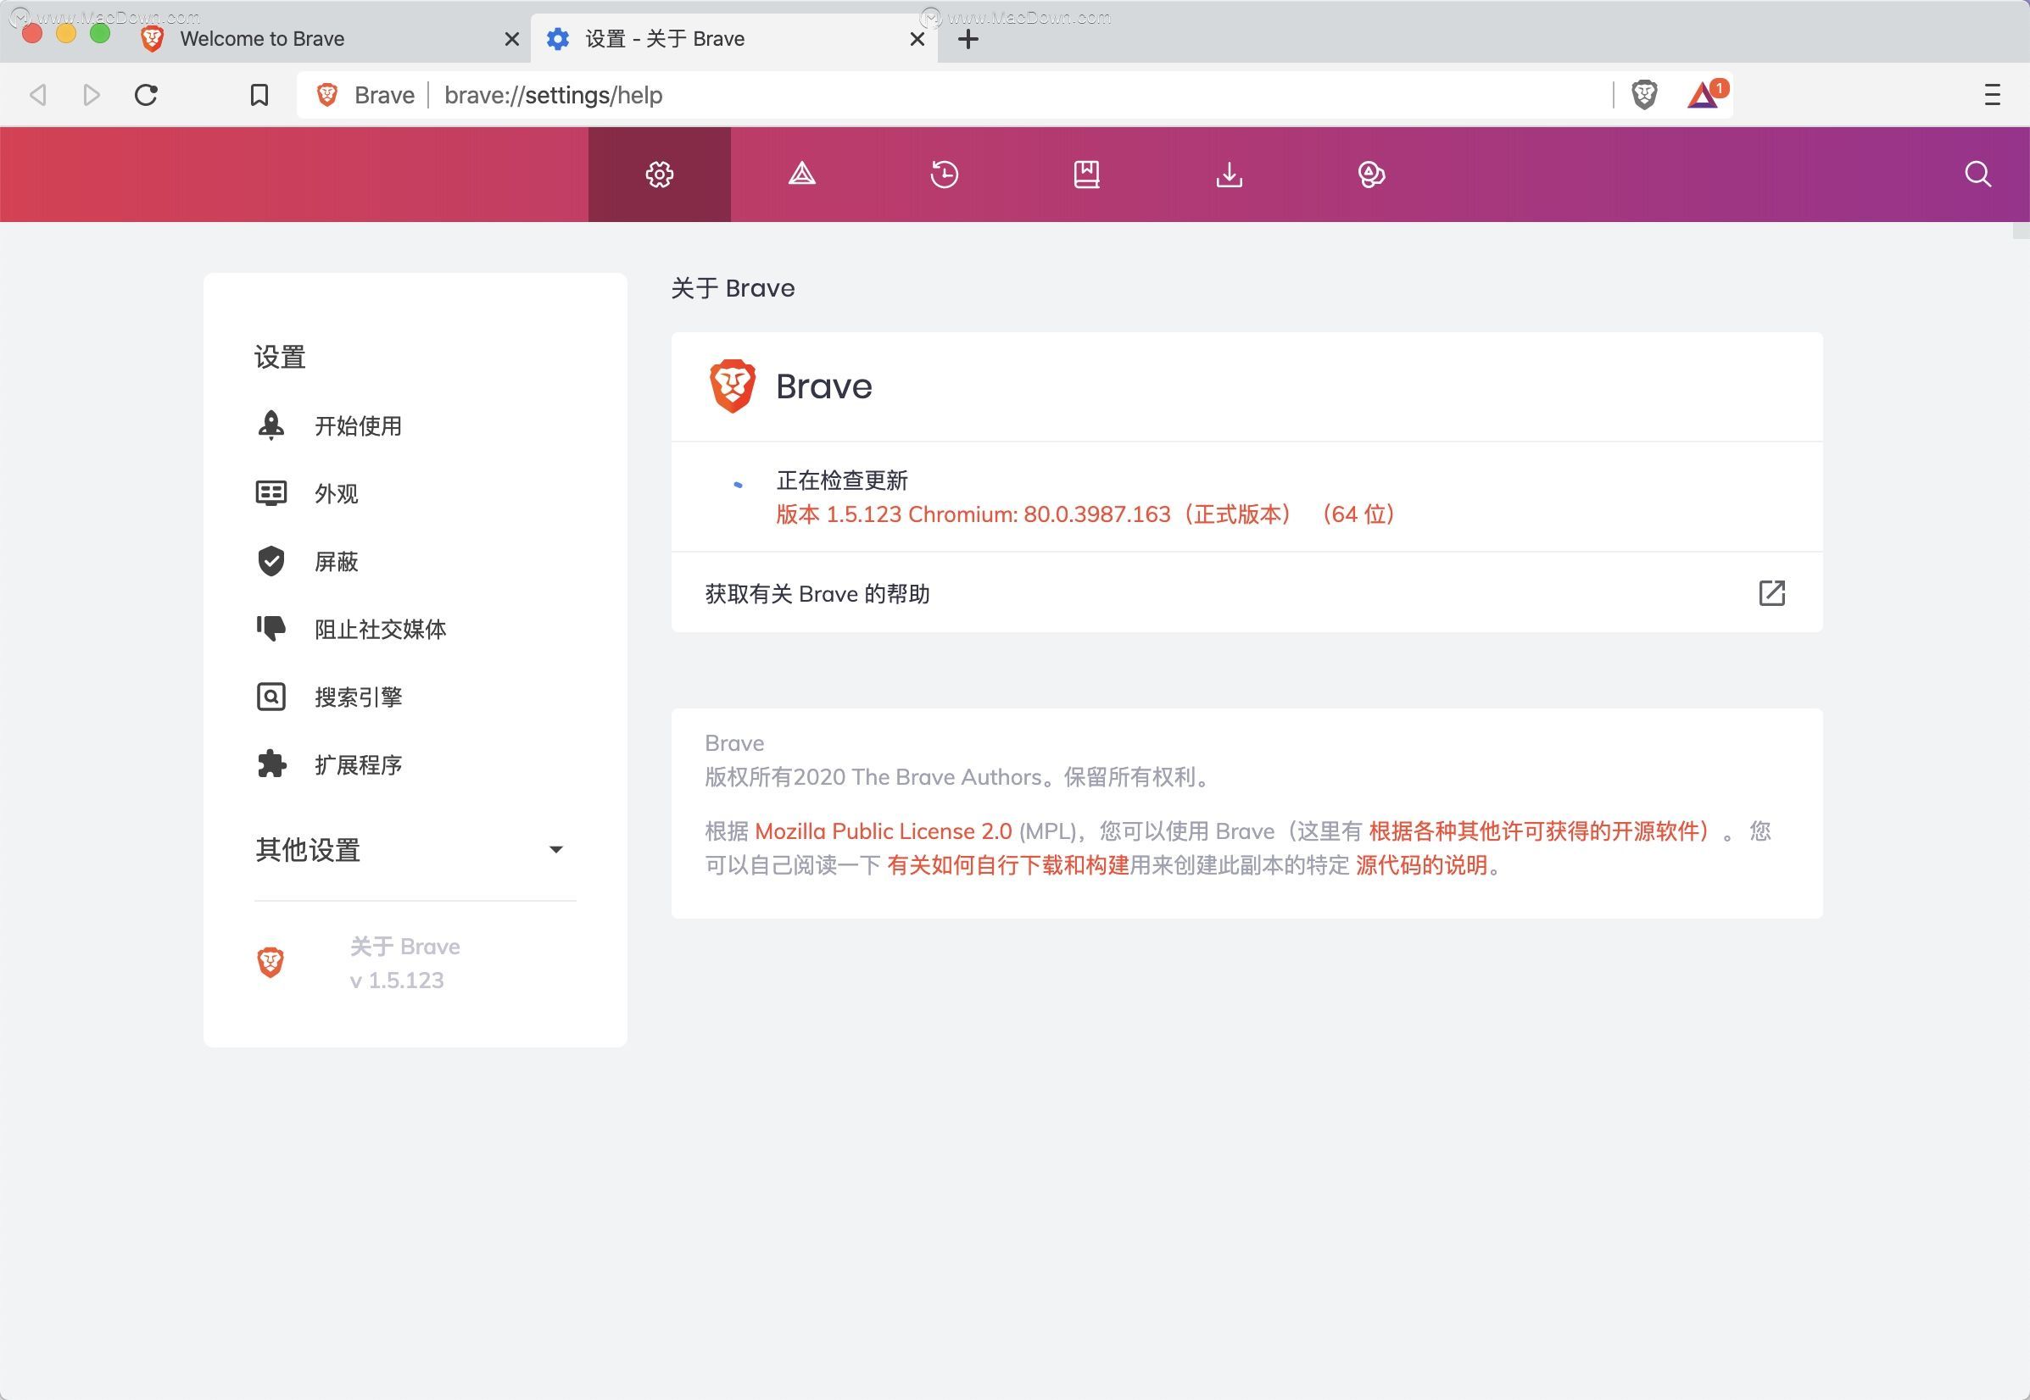Click the 关于 Brave page heading
The image size is (2030, 1400).
click(733, 289)
